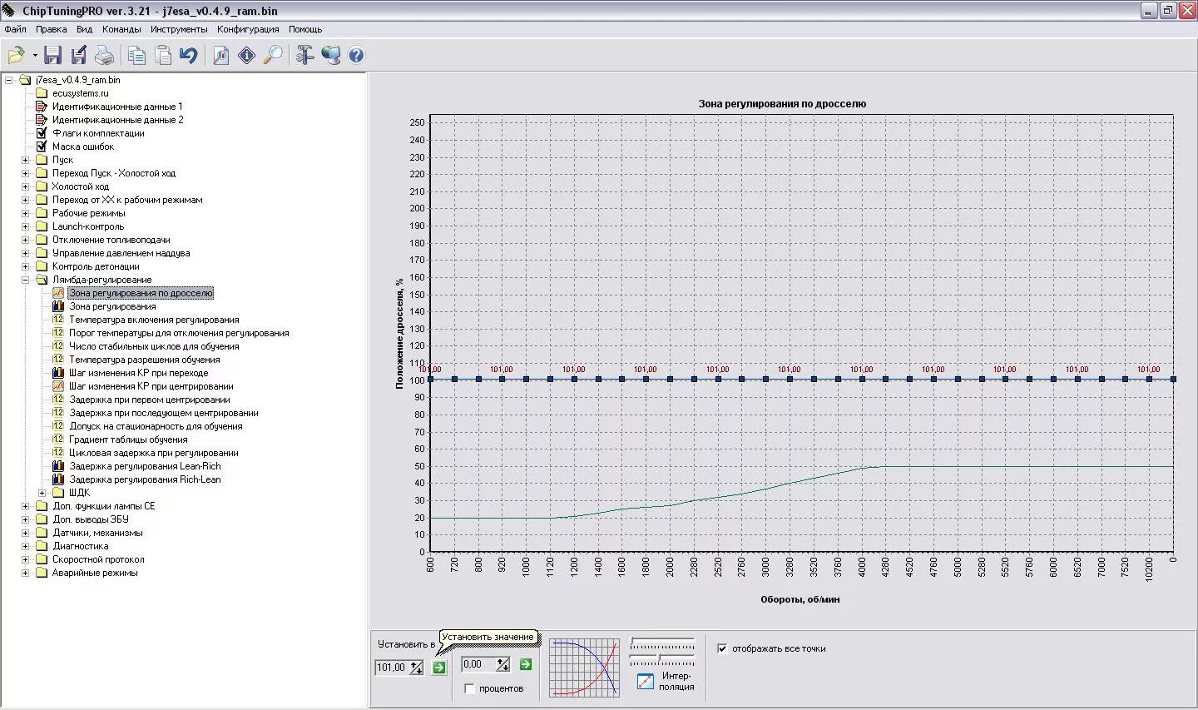Open the Инструменты menu
The width and height of the screenshot is (1198, 710).
click(x=179, y=29)
